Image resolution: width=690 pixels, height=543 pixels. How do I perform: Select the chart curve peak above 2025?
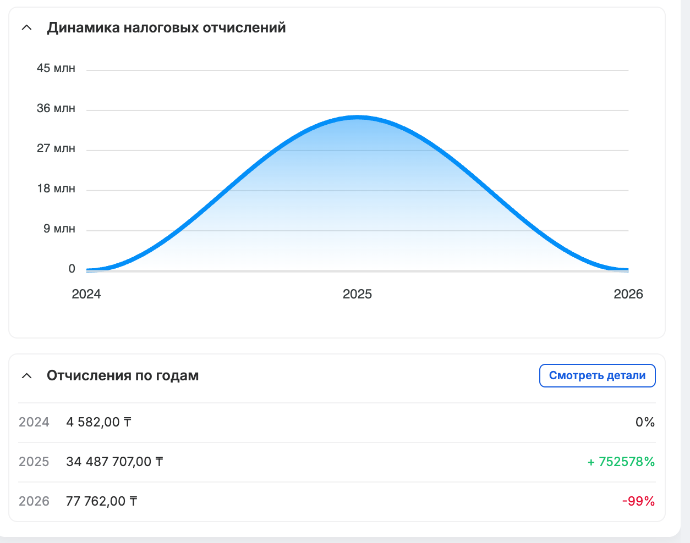(357, 117)
